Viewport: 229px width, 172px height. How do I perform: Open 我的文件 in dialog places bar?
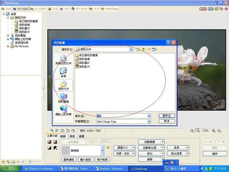tap(64, 85)
